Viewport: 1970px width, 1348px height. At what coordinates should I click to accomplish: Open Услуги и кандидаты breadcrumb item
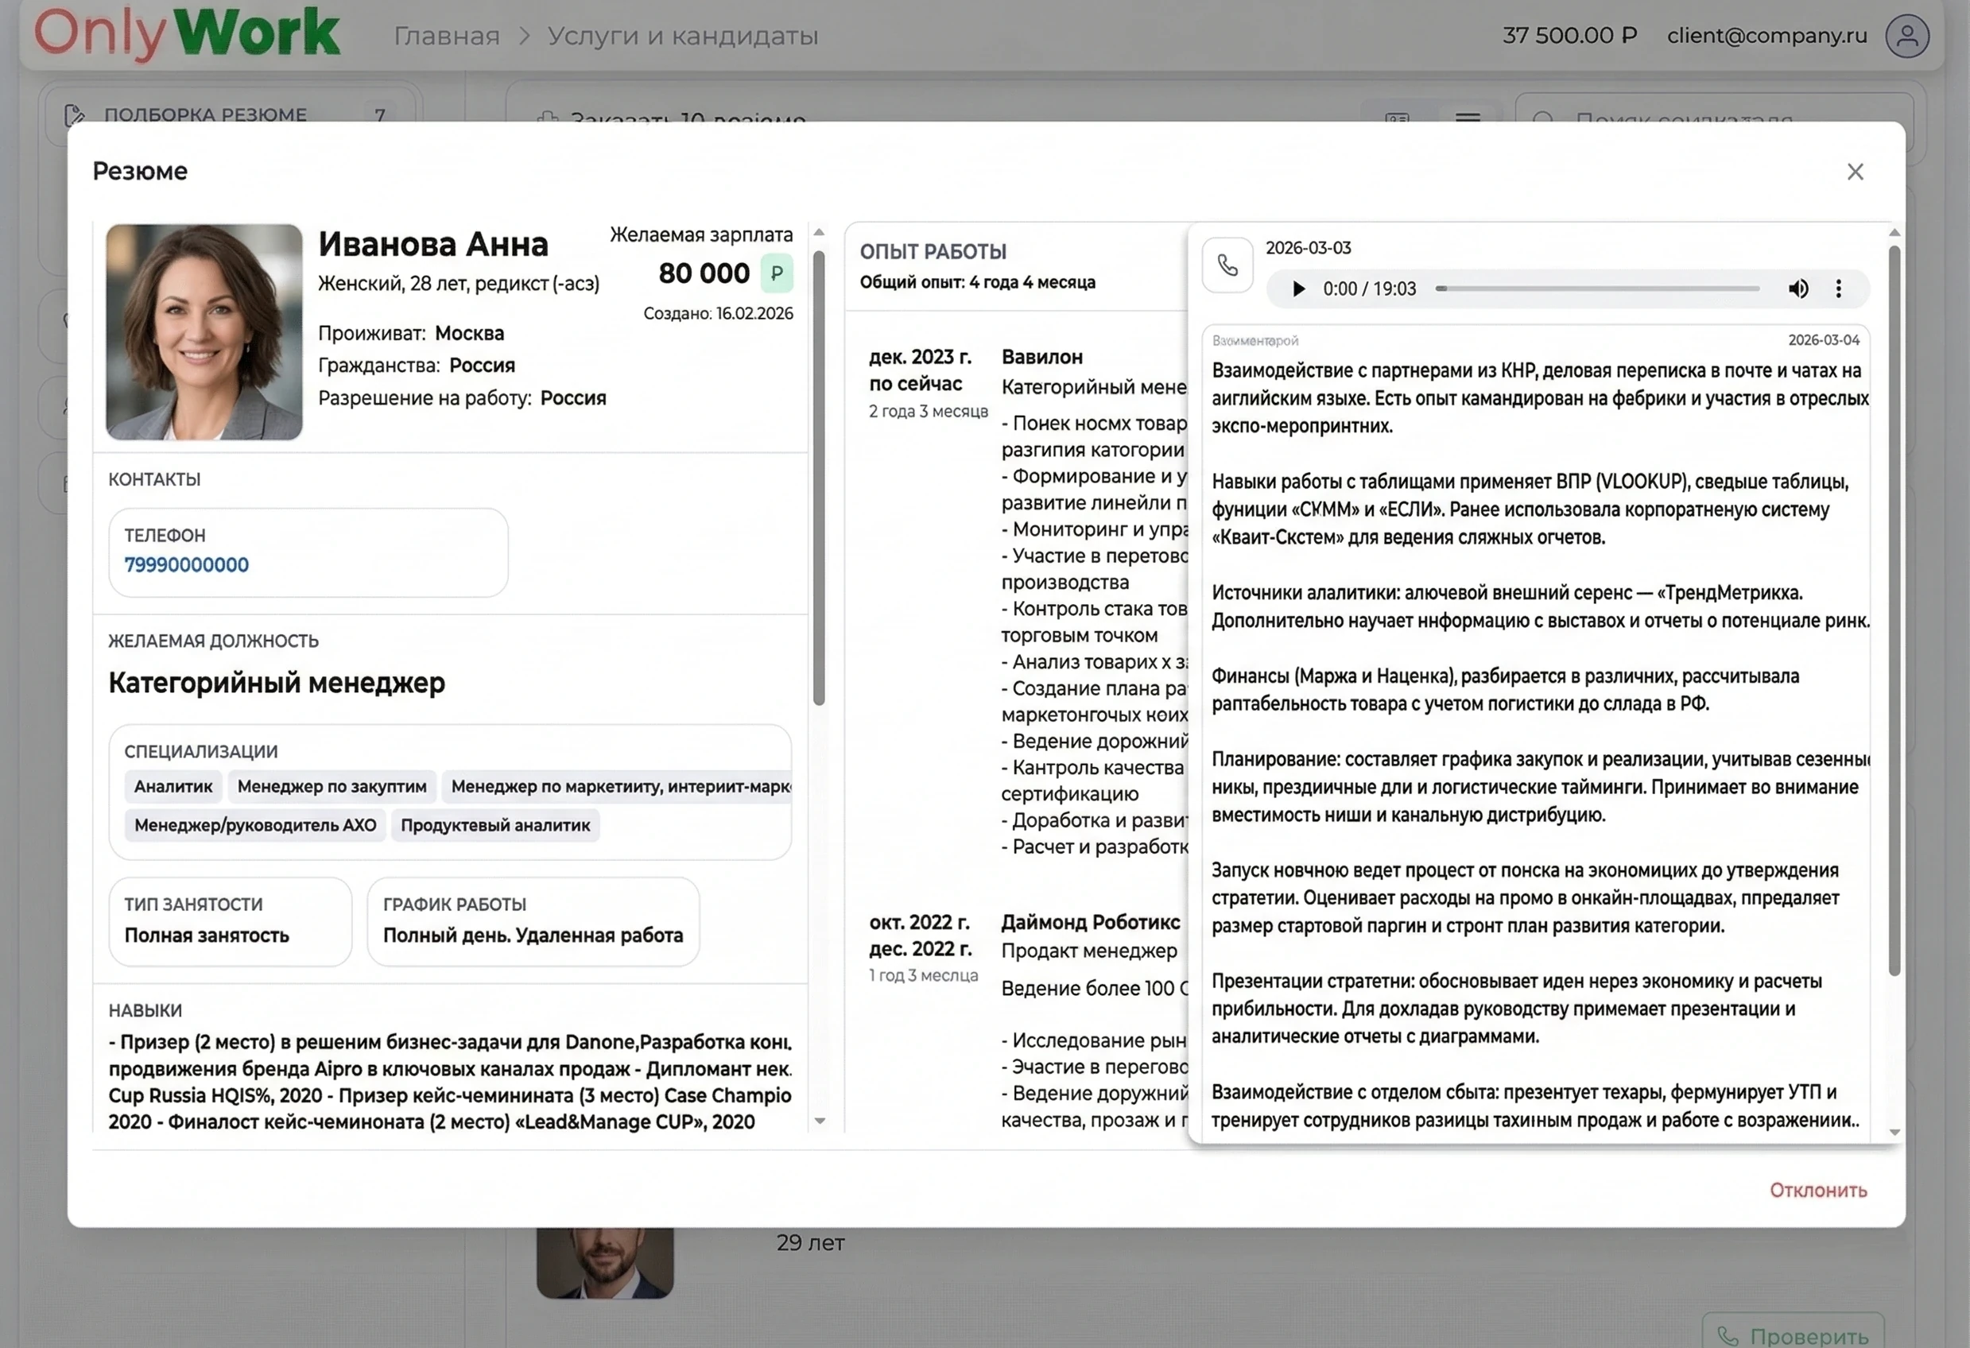click(681, 36)
